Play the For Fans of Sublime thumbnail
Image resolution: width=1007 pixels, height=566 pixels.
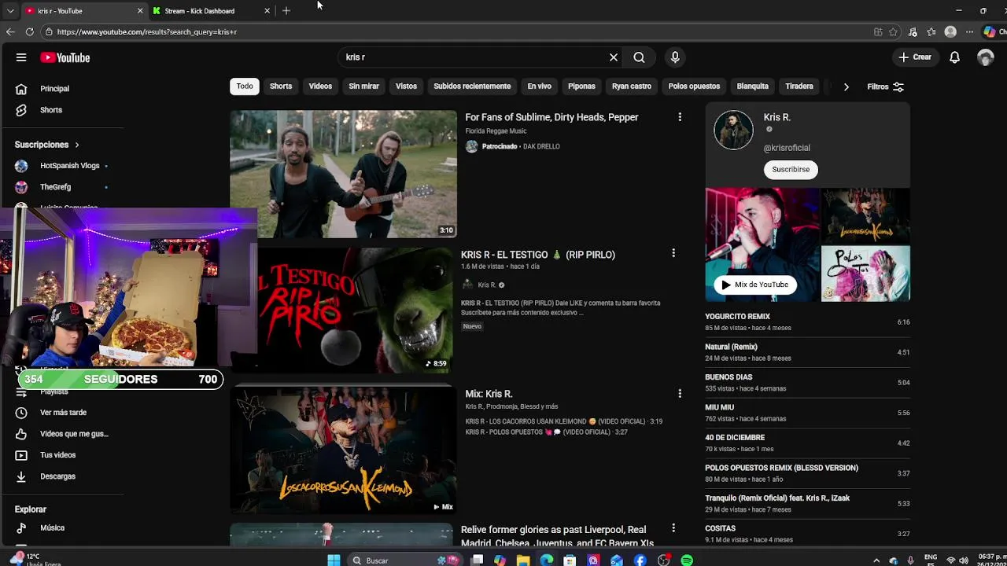click(x=343, y=174)
